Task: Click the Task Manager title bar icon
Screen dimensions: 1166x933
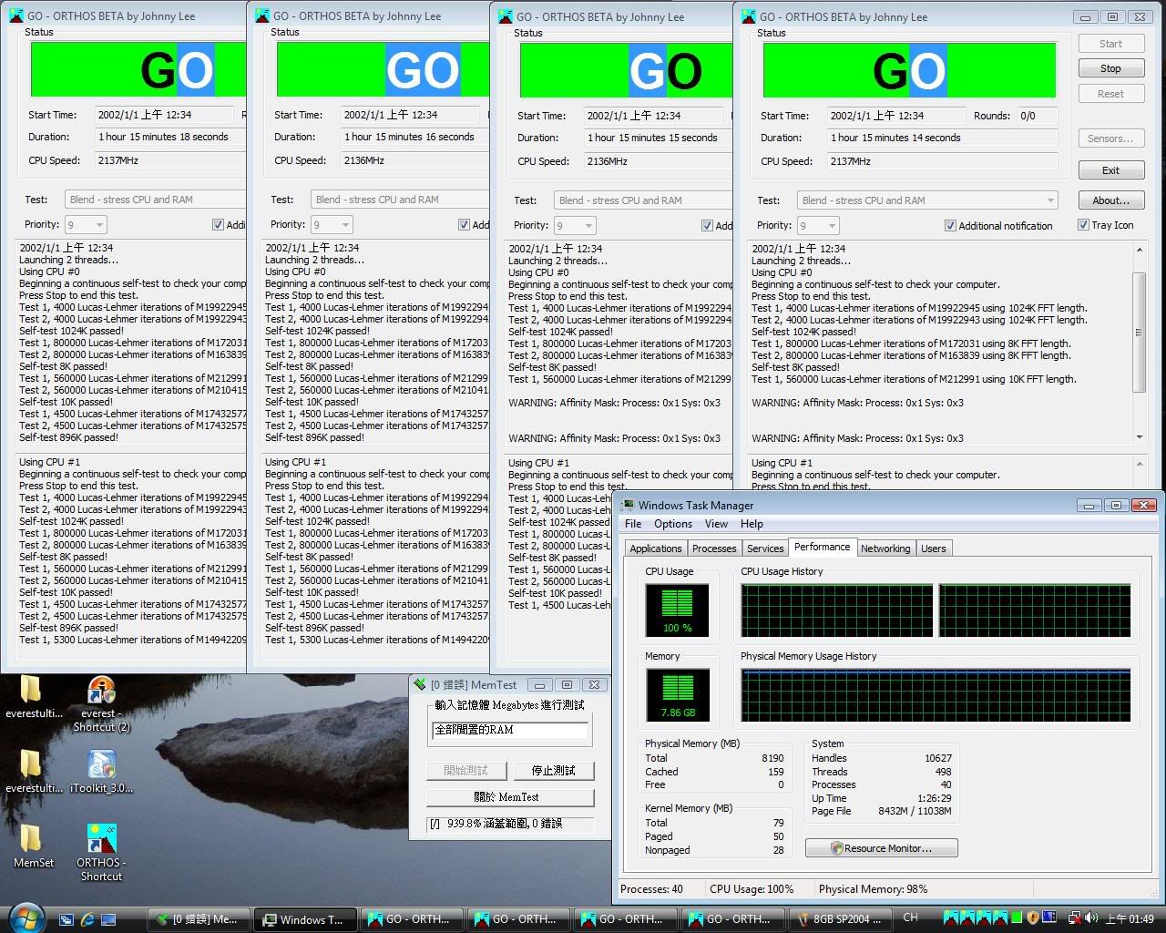Action: pos(628,505)
